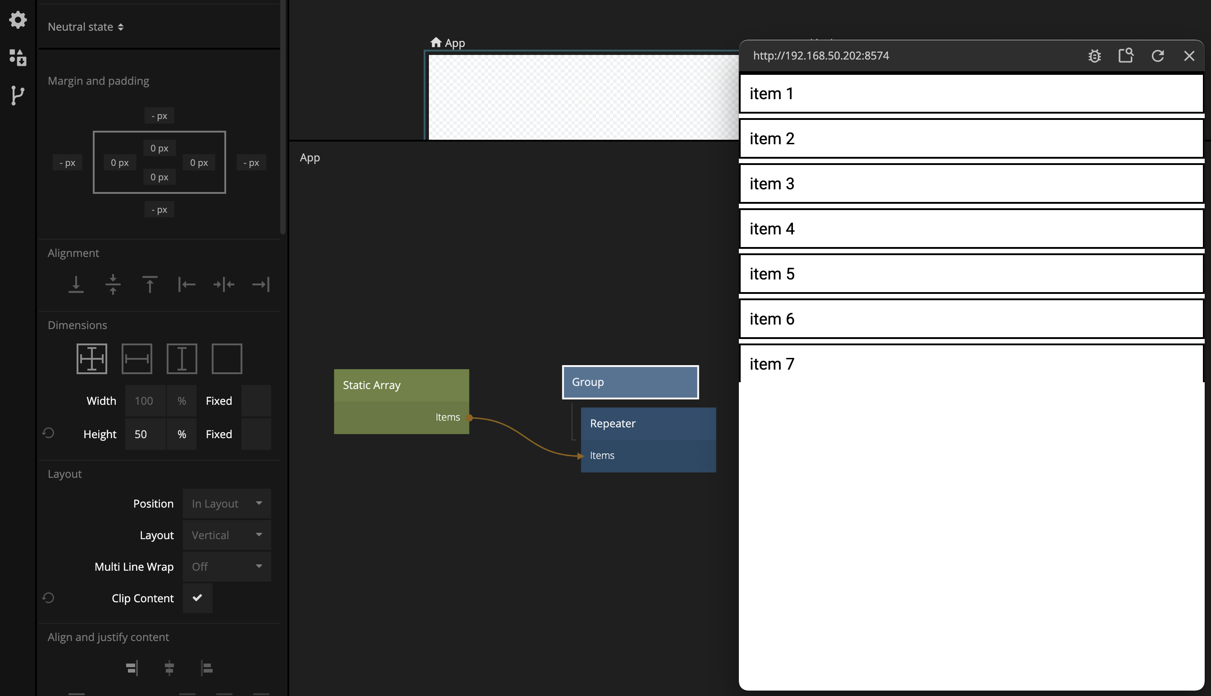Open the Layout dropdown showing Vertical
This screenshot has width=1211, height=696.
coord(227,535)
